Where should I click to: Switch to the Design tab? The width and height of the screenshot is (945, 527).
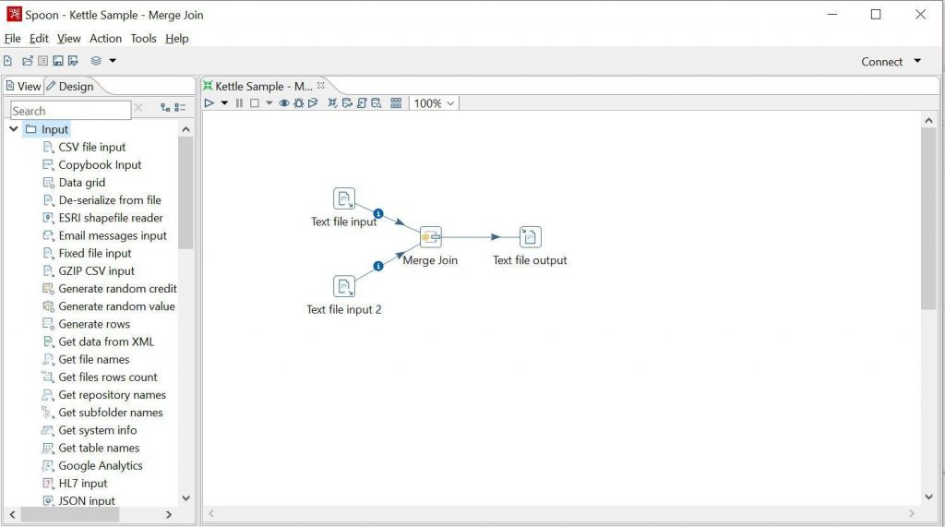[70, 86]
